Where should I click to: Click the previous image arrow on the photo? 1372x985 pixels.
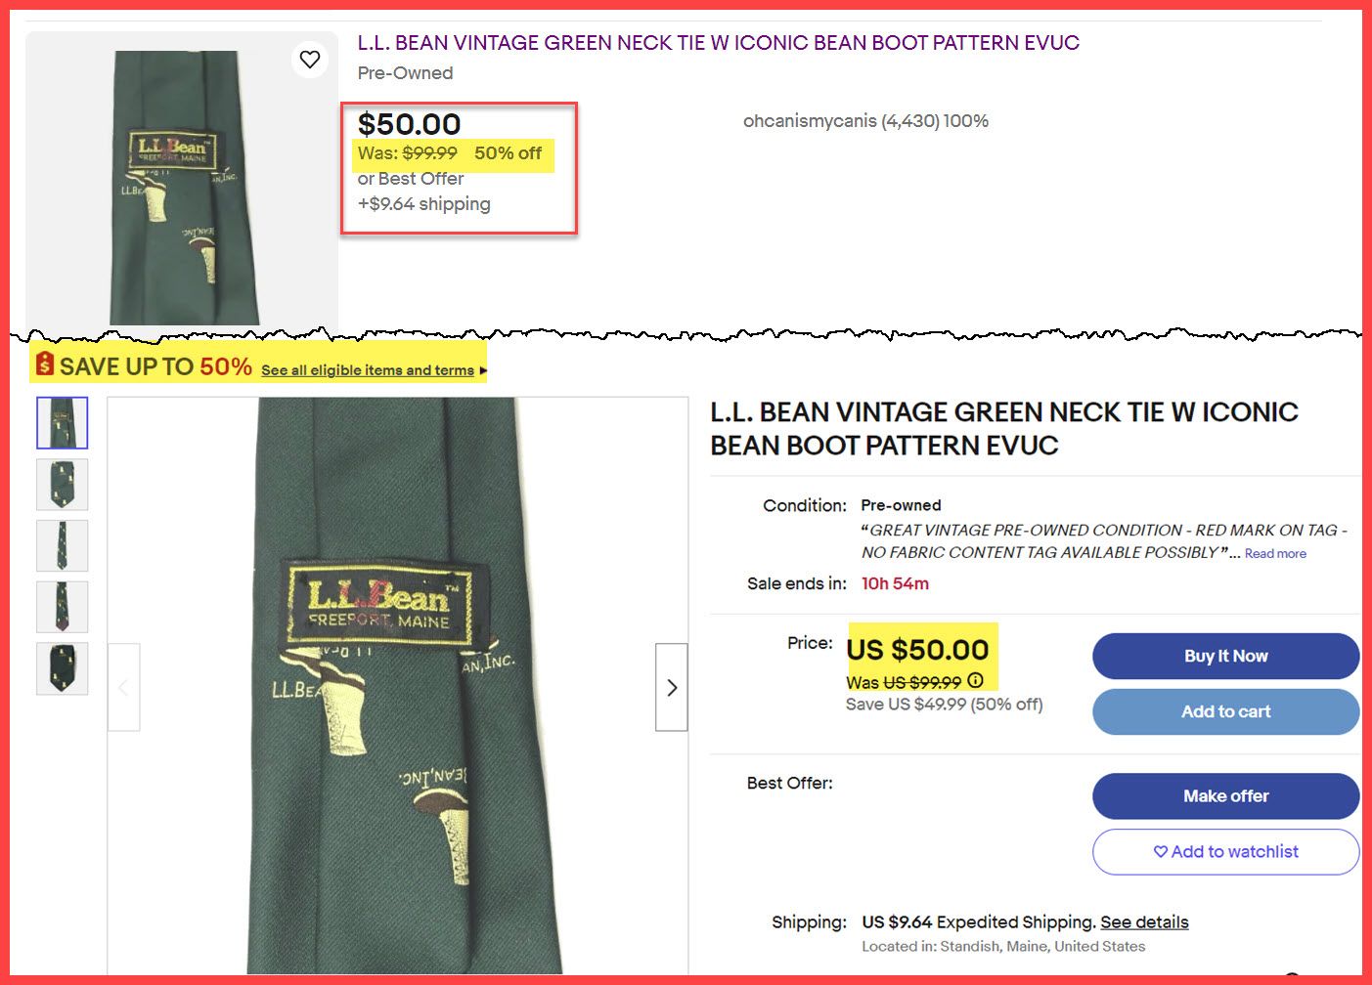coord(123,687)
